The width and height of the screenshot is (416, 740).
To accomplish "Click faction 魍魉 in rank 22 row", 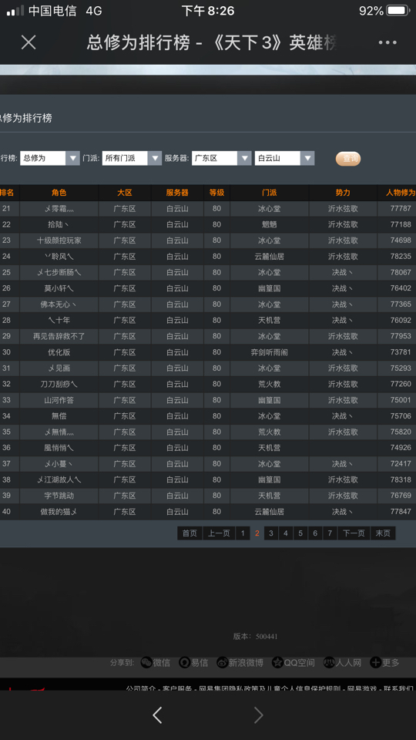I will [x=270, y=224].
